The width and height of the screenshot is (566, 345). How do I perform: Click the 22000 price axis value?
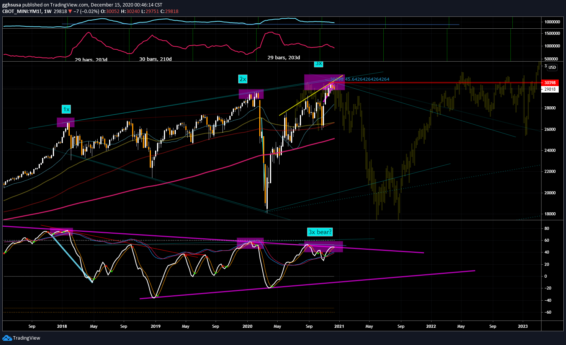coord(550,171)
